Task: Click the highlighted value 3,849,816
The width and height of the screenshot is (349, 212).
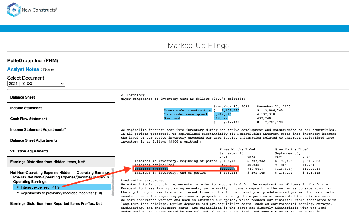Action: (x=222, y=114)
